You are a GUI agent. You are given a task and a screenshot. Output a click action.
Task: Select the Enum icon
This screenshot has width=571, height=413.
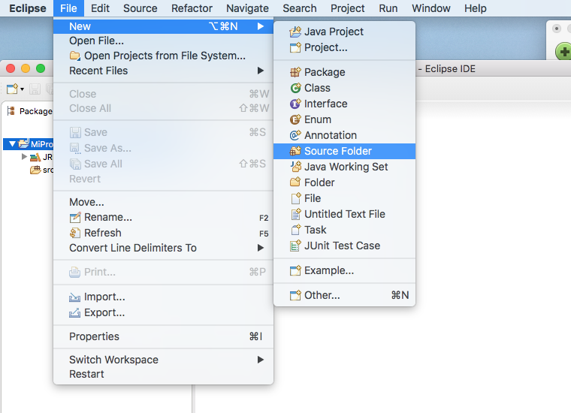pos(295,119)
